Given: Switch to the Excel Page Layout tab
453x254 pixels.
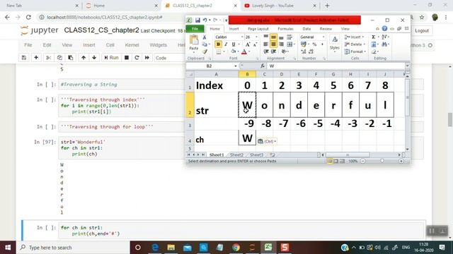Looking at the screenshot, I should (258, 29).
